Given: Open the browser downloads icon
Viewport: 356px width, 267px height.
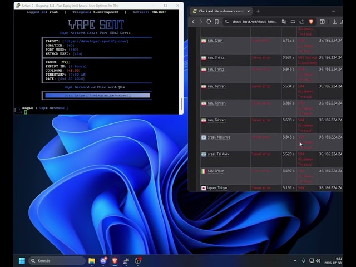Looking at the screenshot, I should click(x=334, y=22).
